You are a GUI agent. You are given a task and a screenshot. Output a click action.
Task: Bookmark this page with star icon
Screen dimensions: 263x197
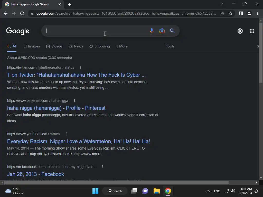pyautogui.click(x=231, y=13)
